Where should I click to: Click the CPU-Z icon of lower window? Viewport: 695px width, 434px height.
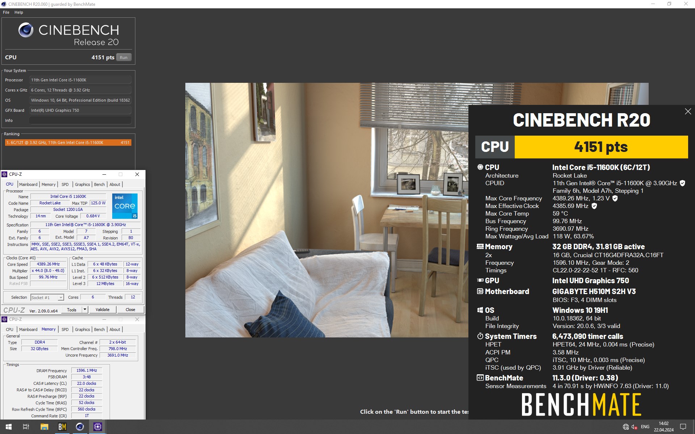tap(5, 319)
